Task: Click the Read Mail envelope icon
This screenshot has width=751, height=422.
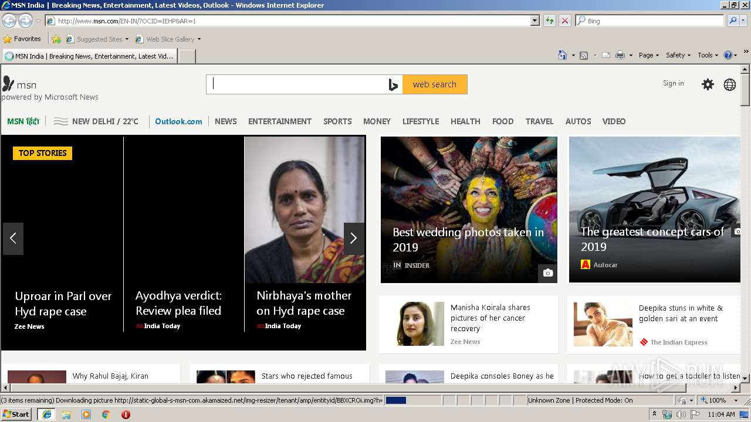Action: (605, 55)
